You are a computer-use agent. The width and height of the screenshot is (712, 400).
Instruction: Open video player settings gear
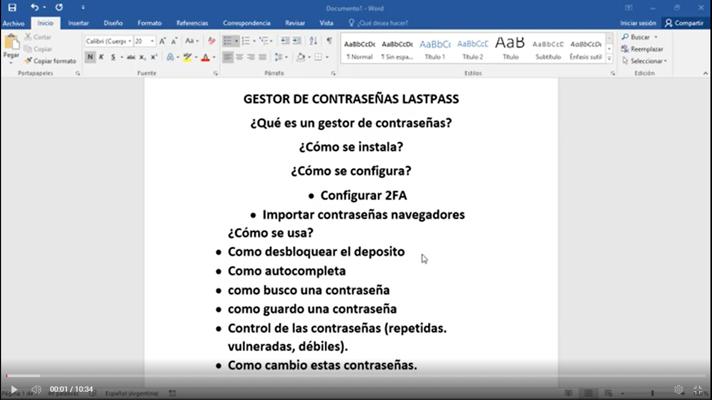pos(678,390)
